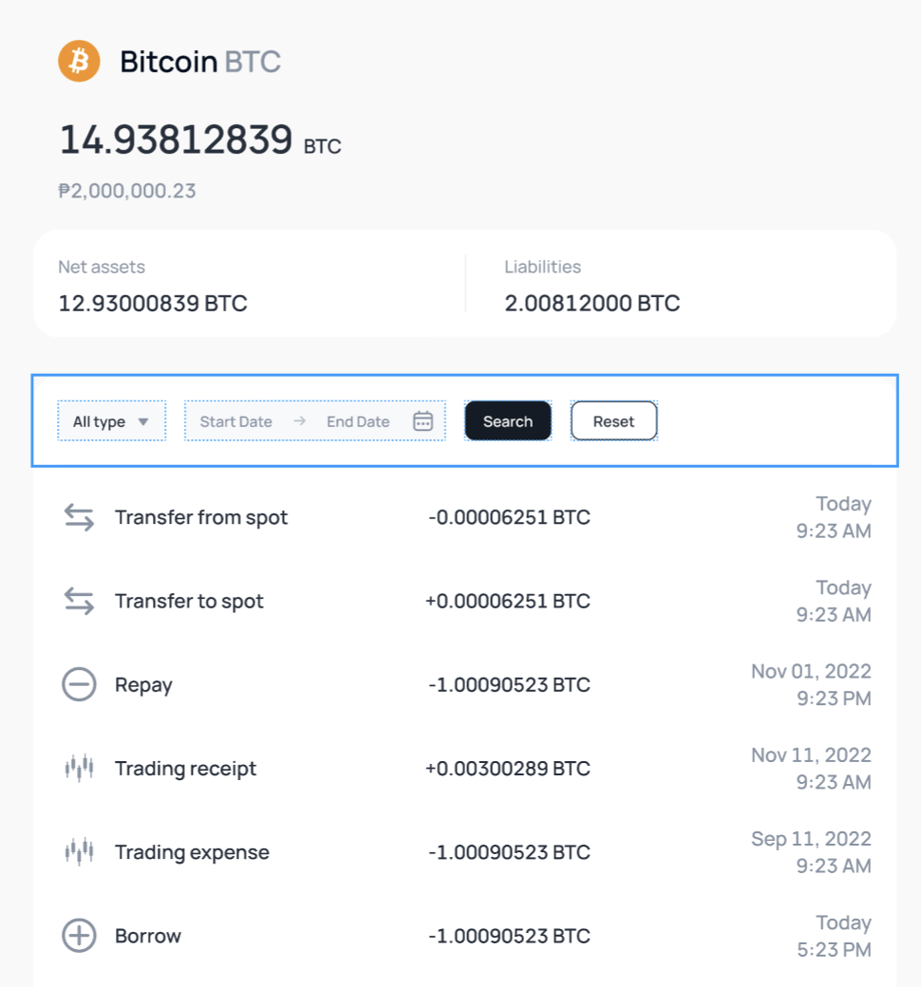Click the Borrow plus circle icon
Image resolution: width=921 pixels, height=987 pixels.
coord(79,936)
